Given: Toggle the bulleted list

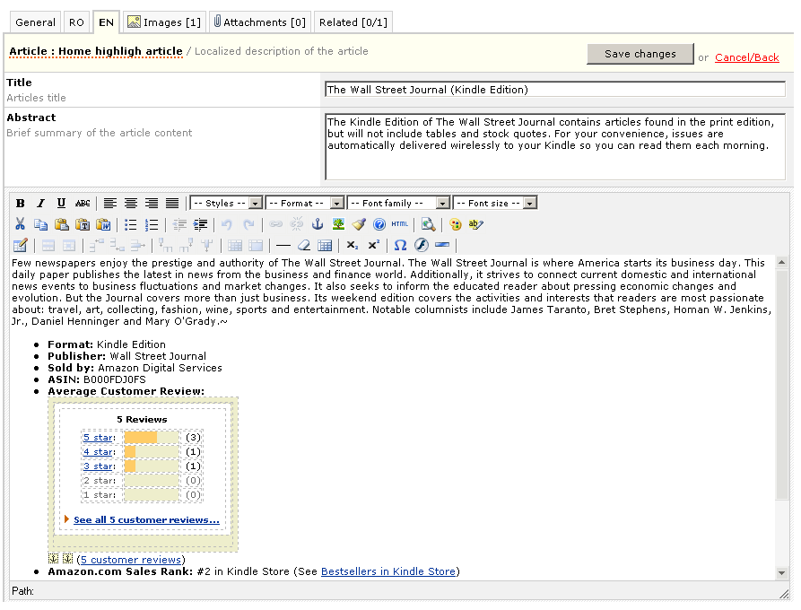Looking at the screenshot, I should [x=131, y=223].
